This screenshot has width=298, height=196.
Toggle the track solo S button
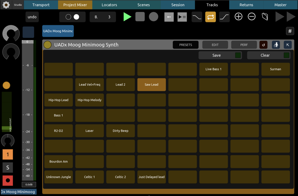click(x=8, y=167)
